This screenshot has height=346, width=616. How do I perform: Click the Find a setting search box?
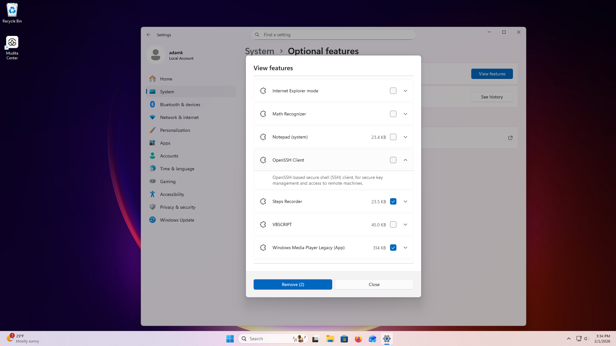(334, 35)
